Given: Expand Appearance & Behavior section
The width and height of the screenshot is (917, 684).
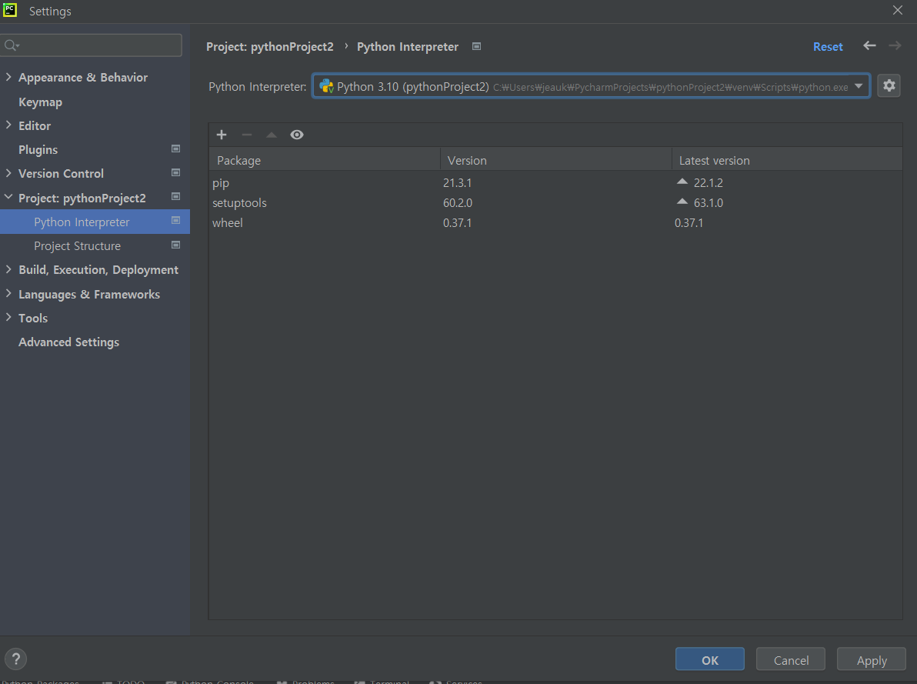Looking at the screenshot, I should pyautogui.click(x=8, y=77).
